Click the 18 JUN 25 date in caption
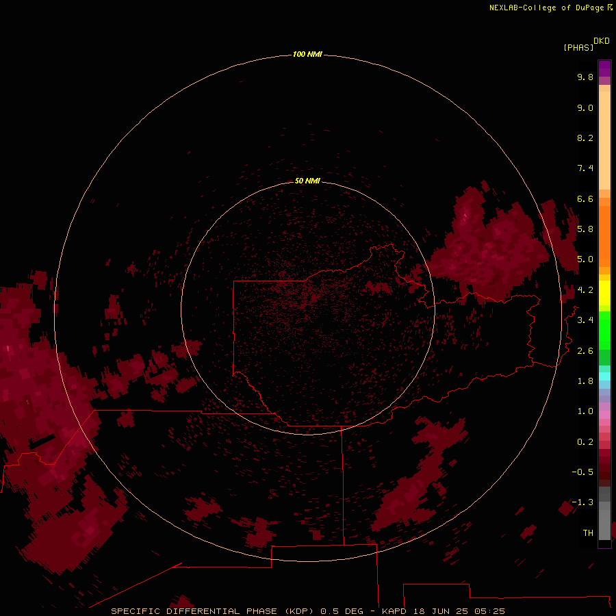616x616 pixels. click(440, 611)
